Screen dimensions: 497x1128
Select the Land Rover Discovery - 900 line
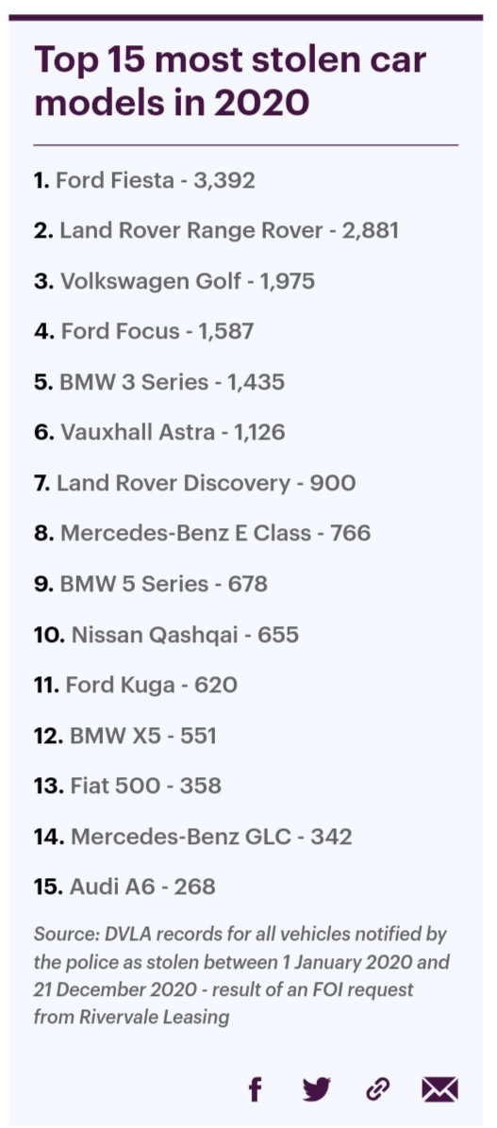pos(194,482)
